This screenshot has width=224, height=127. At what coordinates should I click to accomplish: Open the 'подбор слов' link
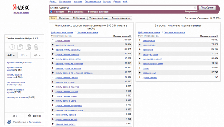coord(21,13)
